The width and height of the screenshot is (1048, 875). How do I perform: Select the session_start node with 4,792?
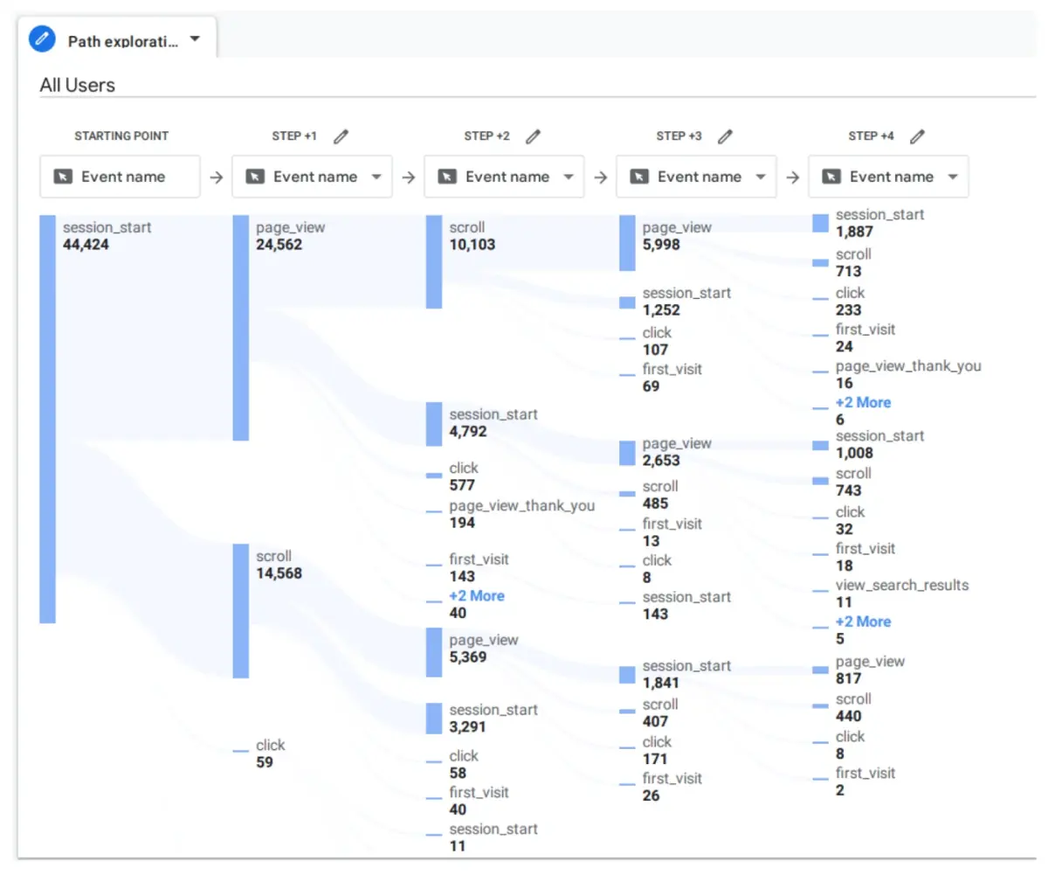pos(434,424)
